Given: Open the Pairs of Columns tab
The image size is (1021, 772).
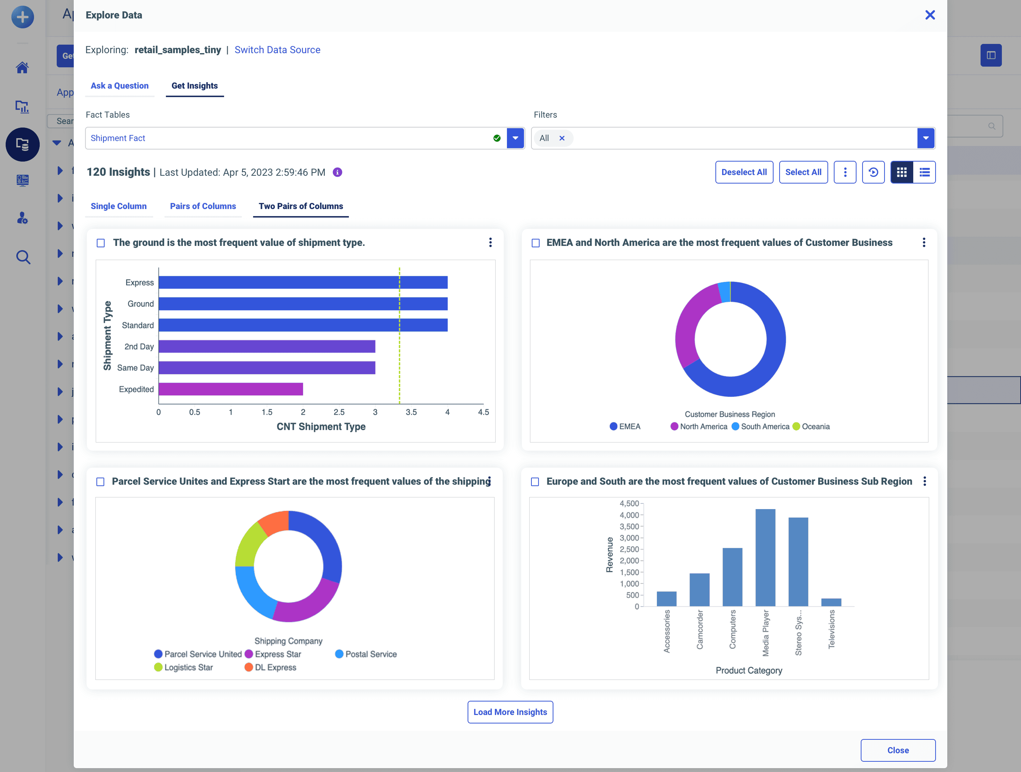Looking at the screenshot, I should coord(203,206).
